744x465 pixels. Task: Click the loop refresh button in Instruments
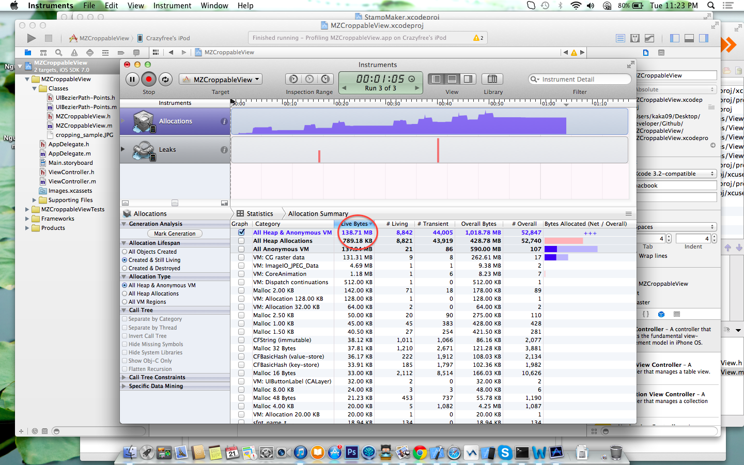coord(165,79)
